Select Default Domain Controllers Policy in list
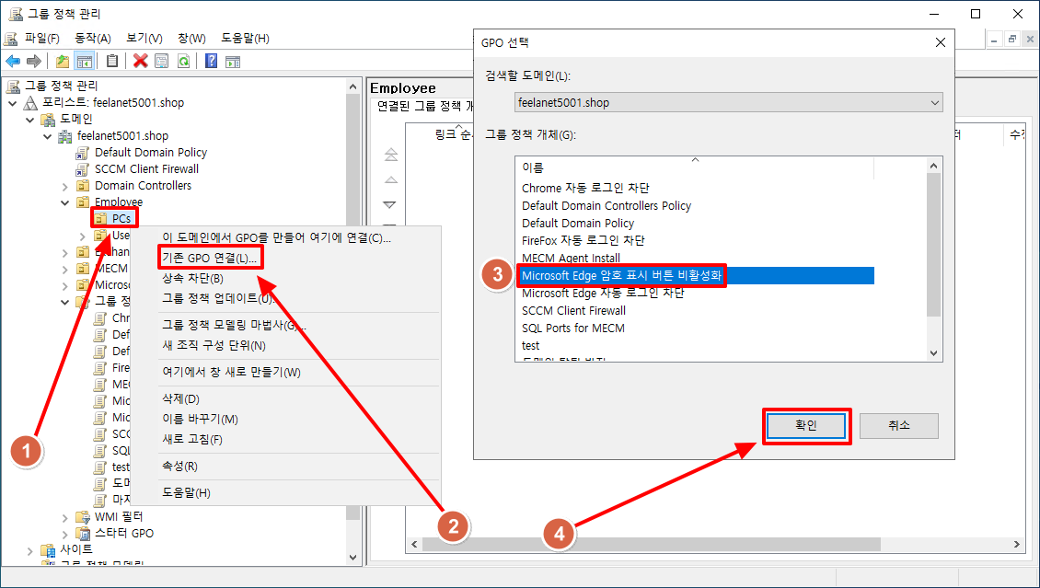The image size is (1040, 588). (x=607, y=205)
